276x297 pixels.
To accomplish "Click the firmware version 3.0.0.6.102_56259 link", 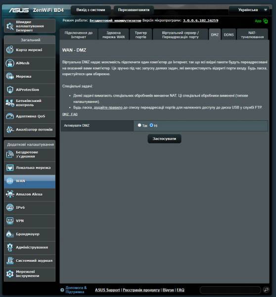I will 200,20.
